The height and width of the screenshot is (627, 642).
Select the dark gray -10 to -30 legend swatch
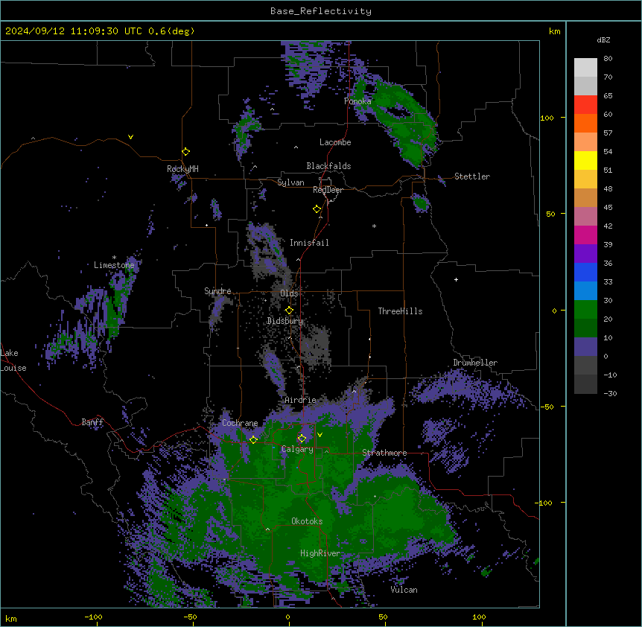[x=585, y=384]
